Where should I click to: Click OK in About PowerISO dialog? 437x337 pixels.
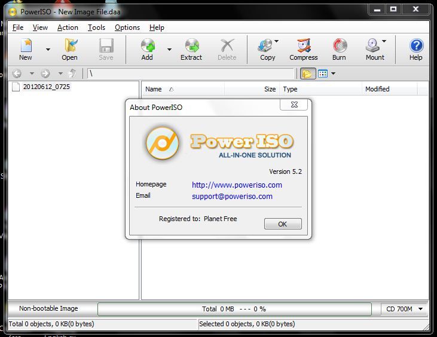tap(283, 224)
